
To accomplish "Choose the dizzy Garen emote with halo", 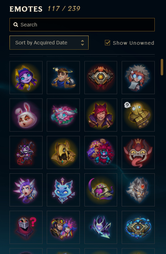I will click(x=63, y=78).
